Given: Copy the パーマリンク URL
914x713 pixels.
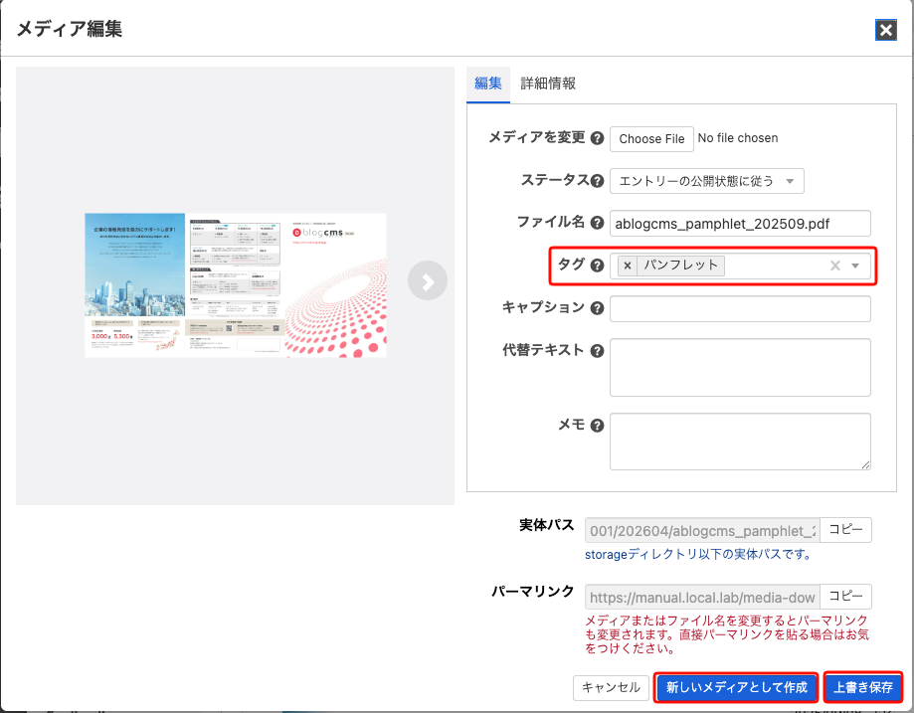Looking at the screenshot, I should tap(846, 597).
